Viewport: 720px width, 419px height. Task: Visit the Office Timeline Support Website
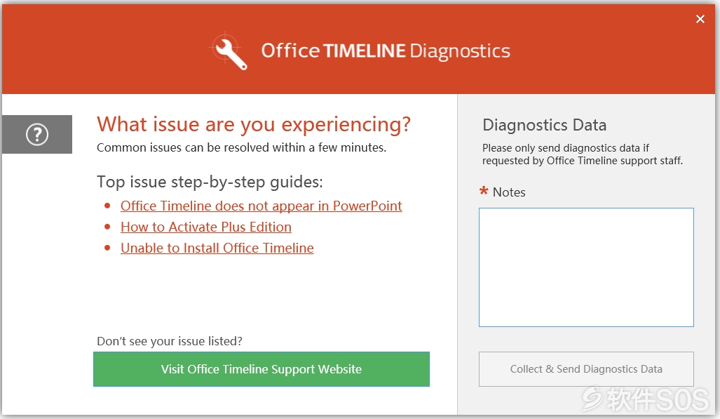click(x=261, y=369)
